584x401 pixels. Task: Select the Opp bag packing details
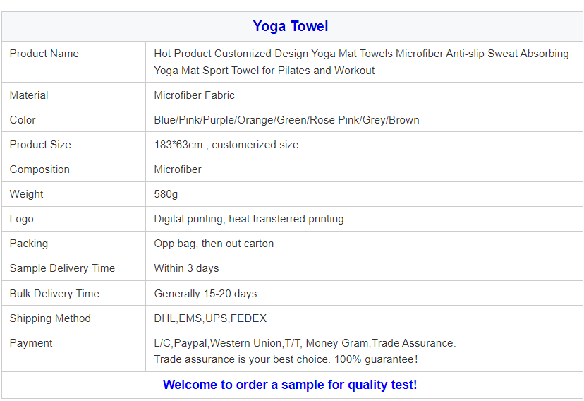(x=214, y=244)
